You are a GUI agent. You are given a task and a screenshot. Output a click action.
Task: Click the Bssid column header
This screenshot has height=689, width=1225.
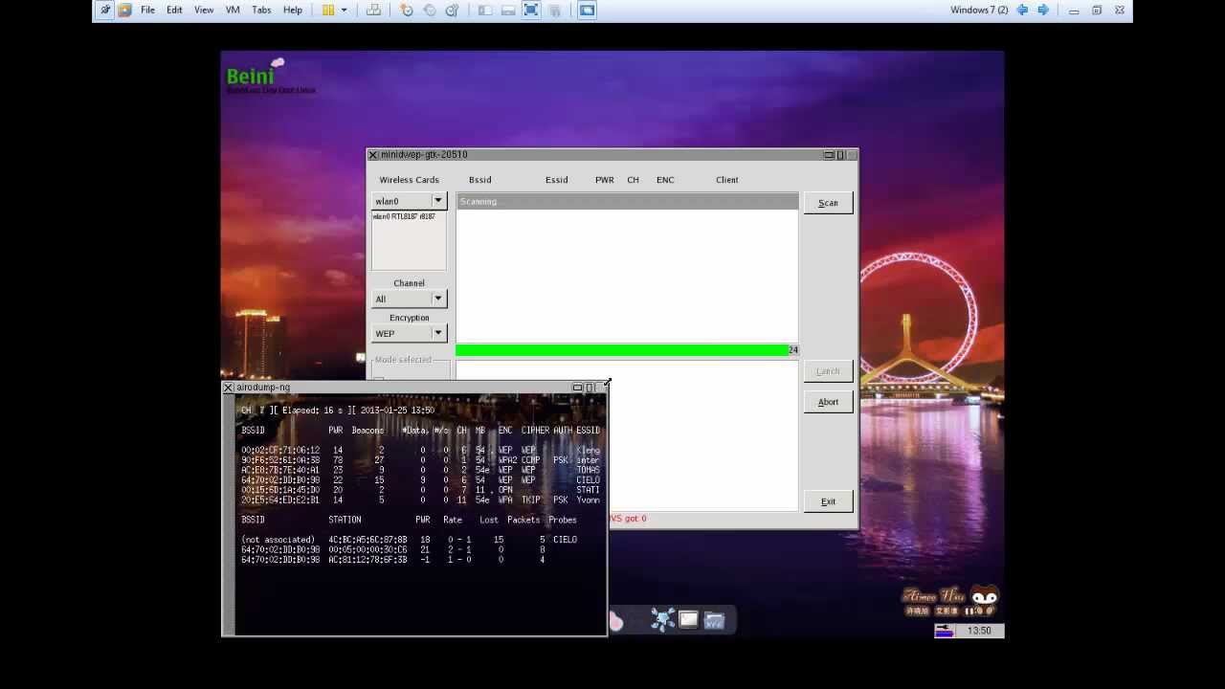pyautogui.click(x=480, y=180)
